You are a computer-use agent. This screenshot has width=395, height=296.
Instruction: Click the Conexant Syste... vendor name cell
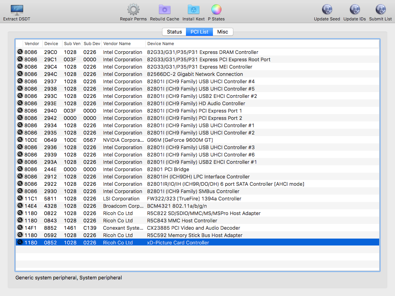(123, 228)
